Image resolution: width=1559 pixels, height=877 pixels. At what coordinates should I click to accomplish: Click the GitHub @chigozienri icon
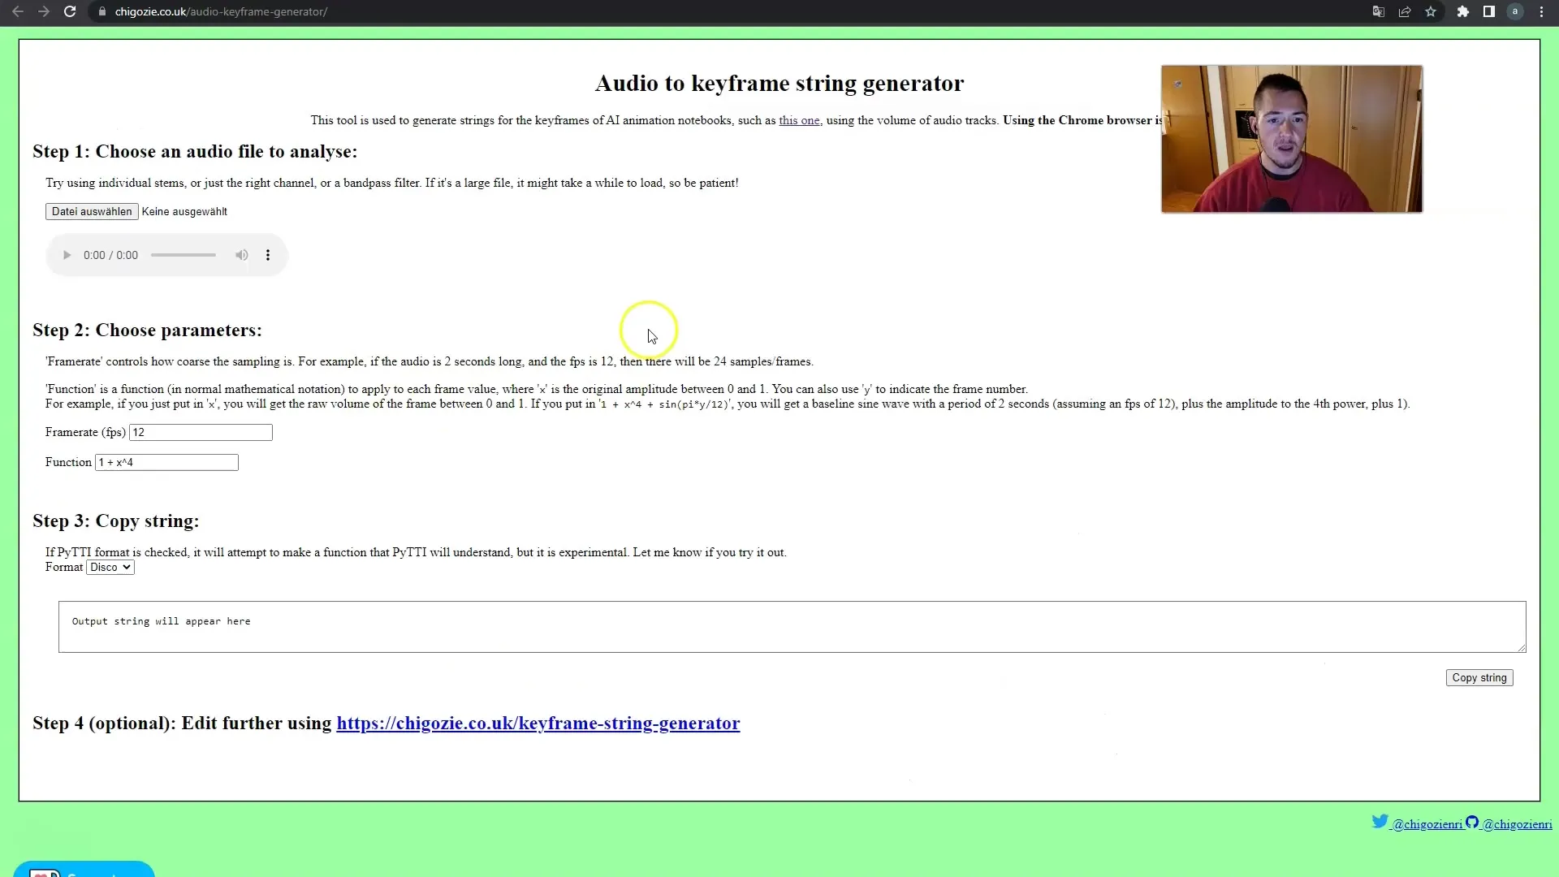[x=1472, y=823]
